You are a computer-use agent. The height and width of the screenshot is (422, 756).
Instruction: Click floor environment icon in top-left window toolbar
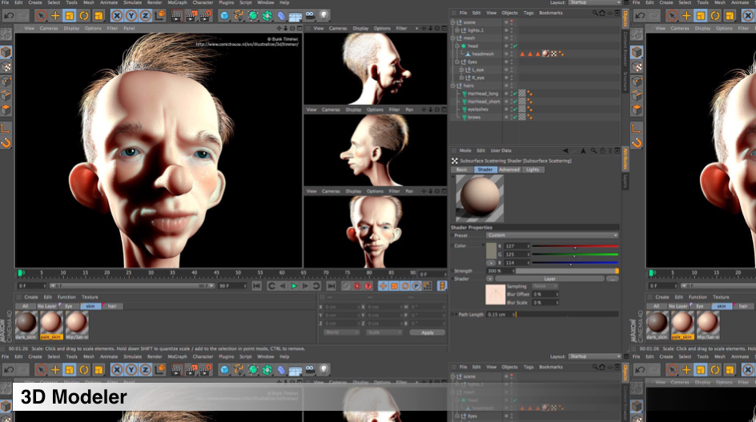[296, 16]
